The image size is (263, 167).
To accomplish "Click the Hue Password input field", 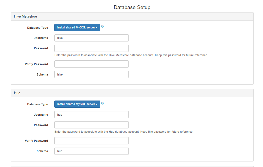I will (x=91, y=125).
